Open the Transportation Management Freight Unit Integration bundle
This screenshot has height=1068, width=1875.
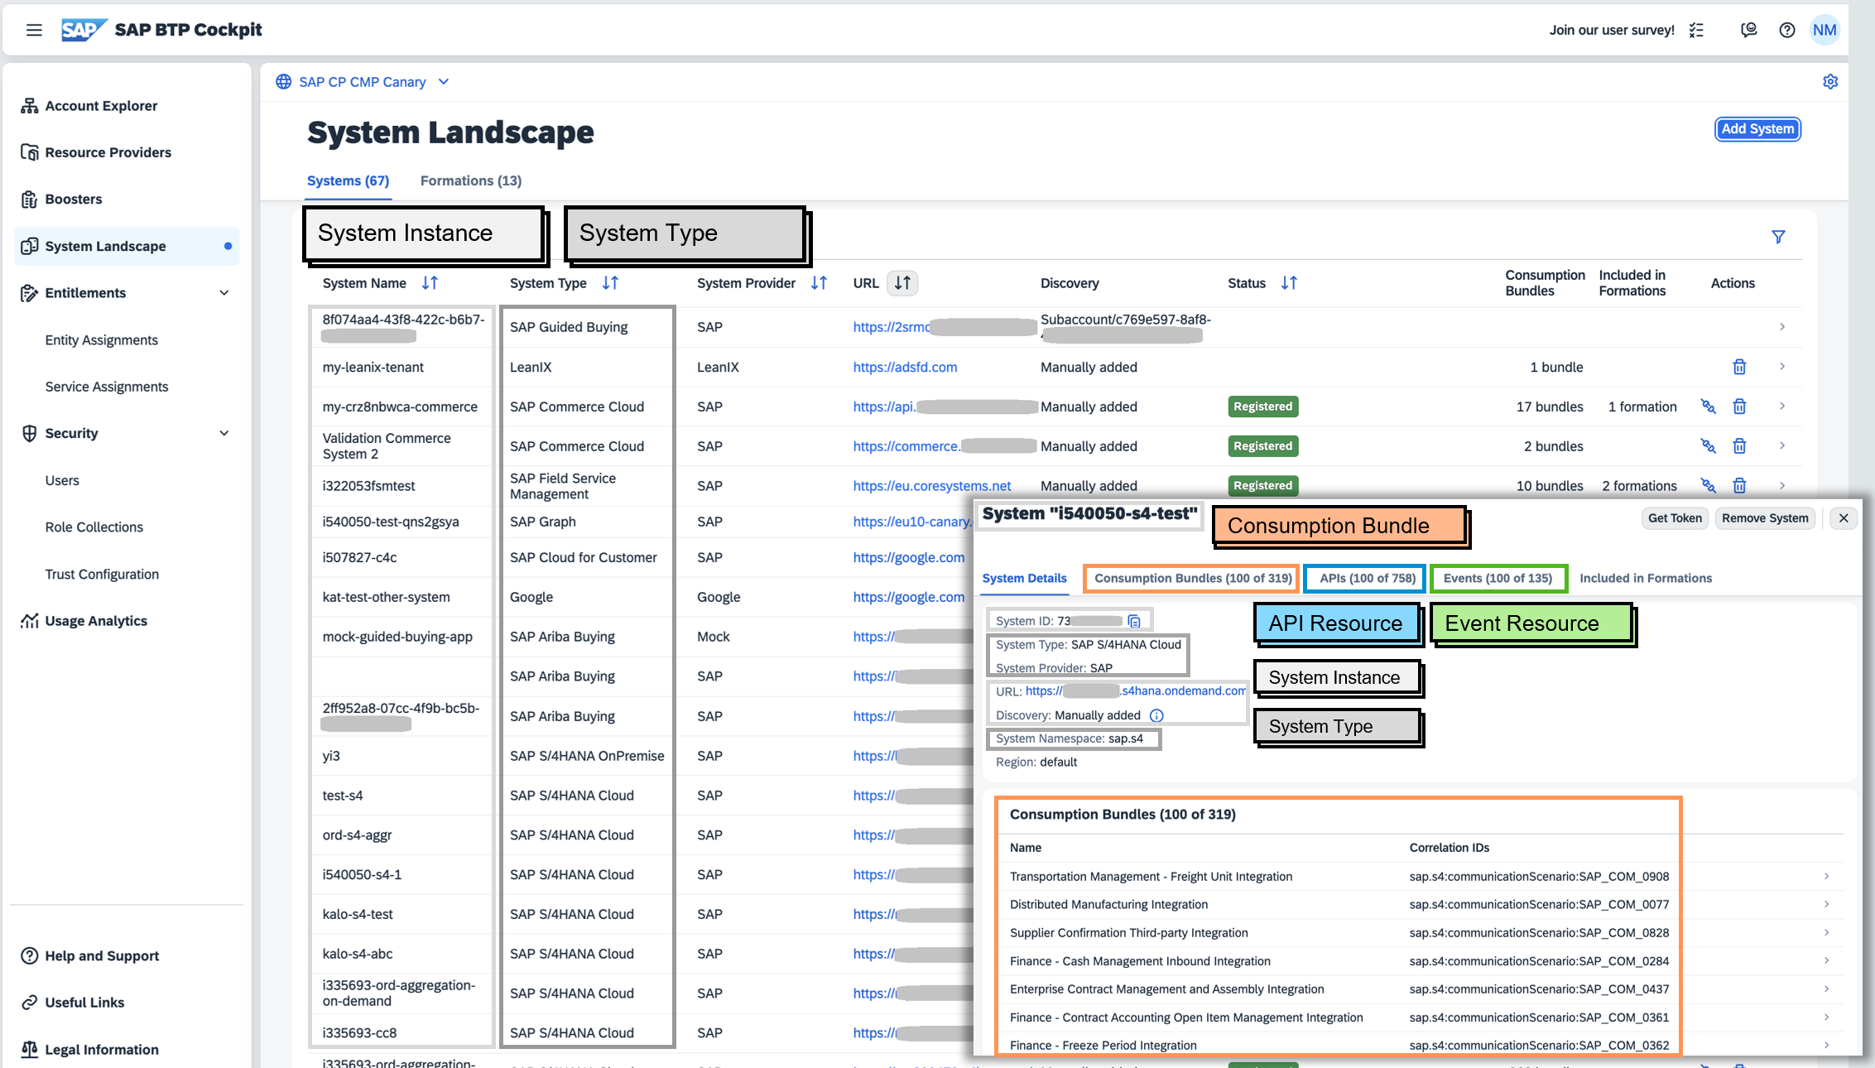click(1151, 876)
